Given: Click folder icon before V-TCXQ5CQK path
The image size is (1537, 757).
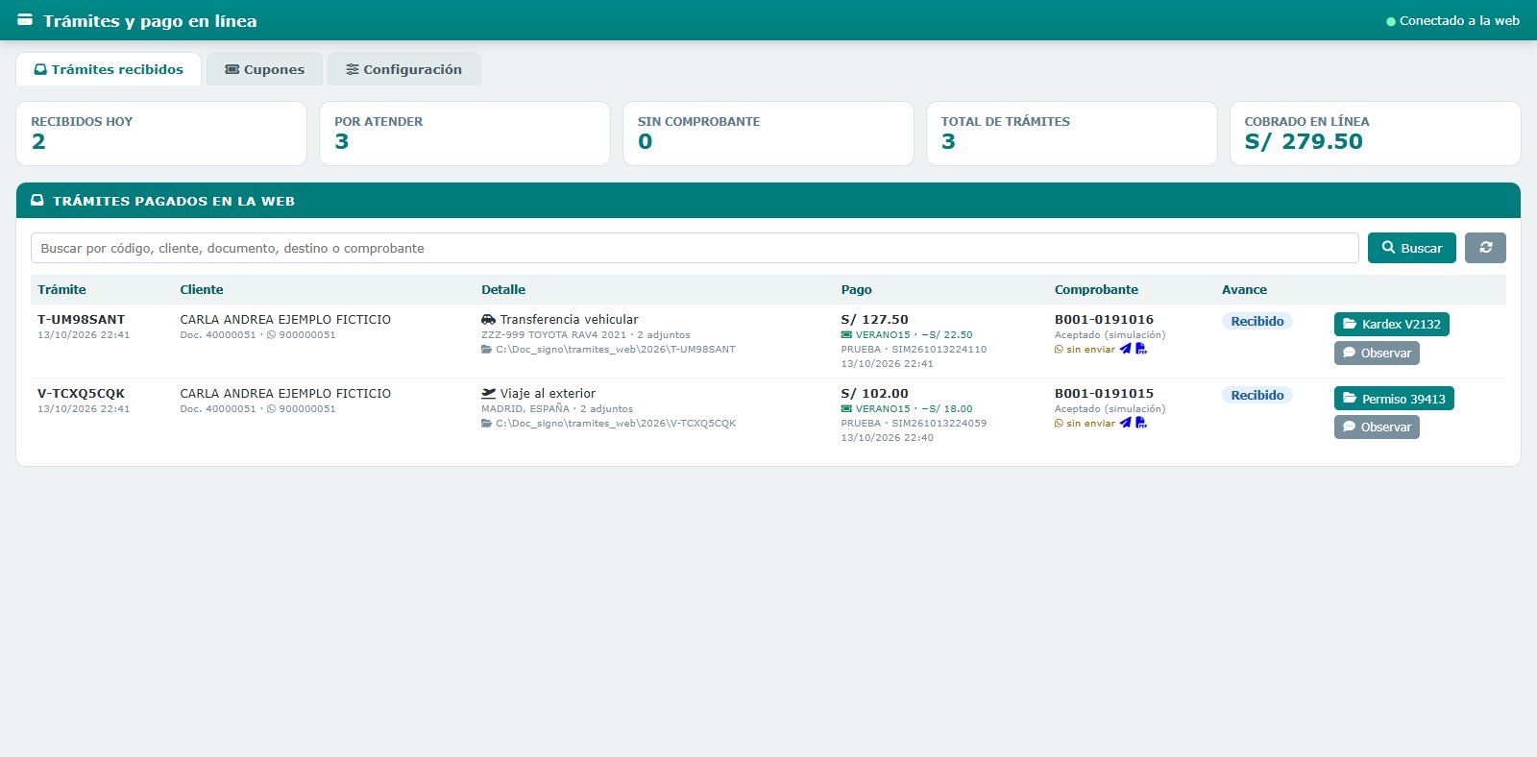Looking at the screenshot, I should click(x=486, y=424).
